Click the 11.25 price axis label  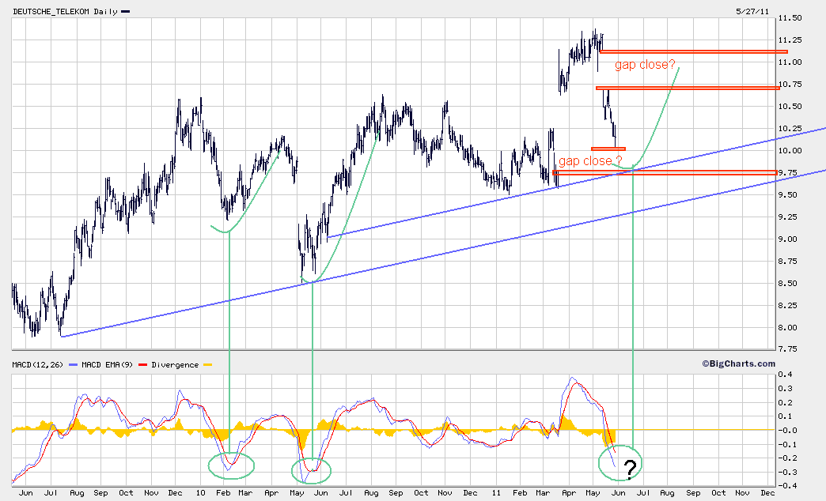[790, 40]
